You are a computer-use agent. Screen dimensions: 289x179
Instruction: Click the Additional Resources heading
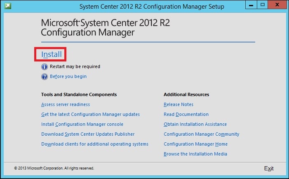pyautogui.click(x=186, y=94)
